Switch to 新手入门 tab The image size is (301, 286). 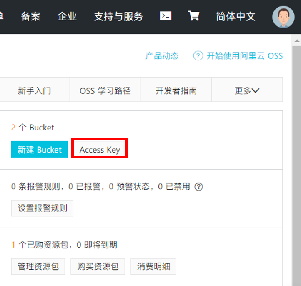click(34, 90)
